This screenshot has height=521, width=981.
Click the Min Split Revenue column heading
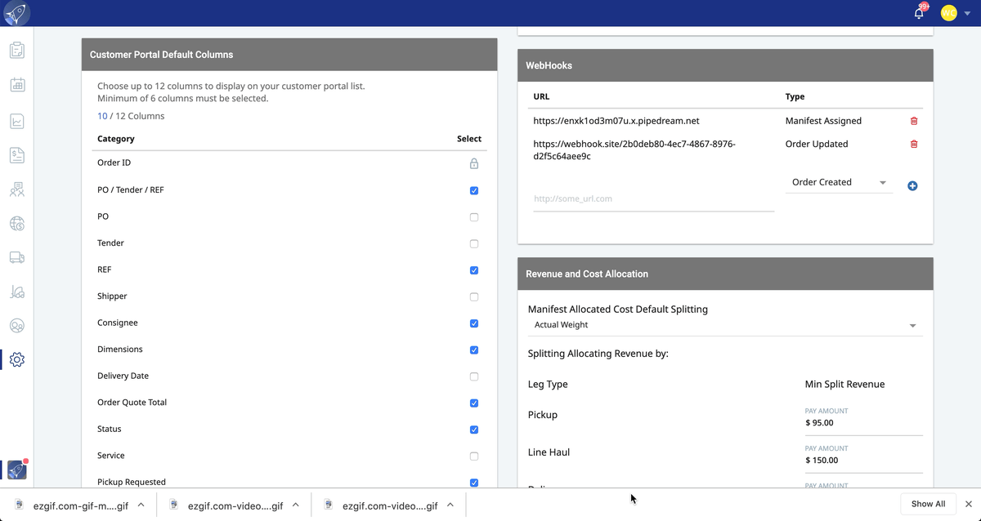844,384
